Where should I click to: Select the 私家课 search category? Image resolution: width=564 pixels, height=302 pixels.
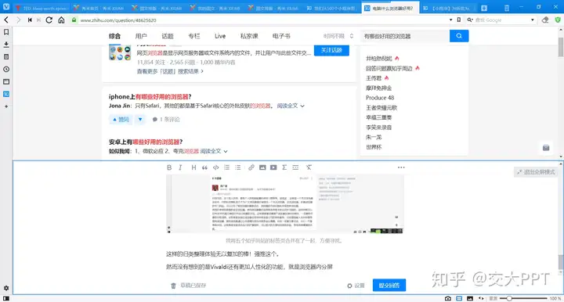coord(249,36)
